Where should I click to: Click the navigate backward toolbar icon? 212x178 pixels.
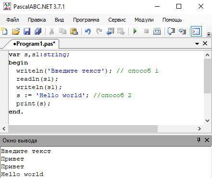click(110, 31)
